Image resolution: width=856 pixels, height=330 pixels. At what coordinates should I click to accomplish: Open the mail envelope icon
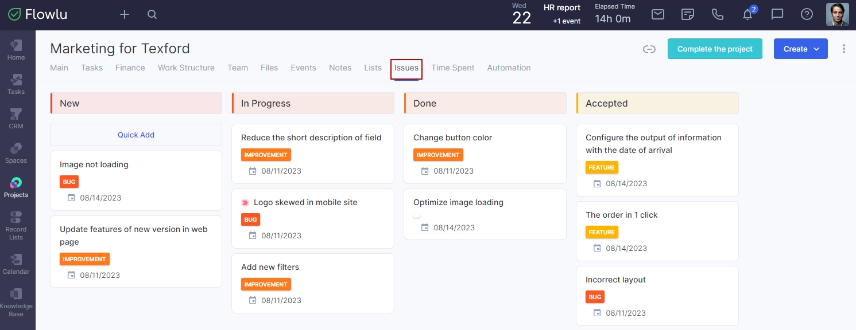pos(658,14)
